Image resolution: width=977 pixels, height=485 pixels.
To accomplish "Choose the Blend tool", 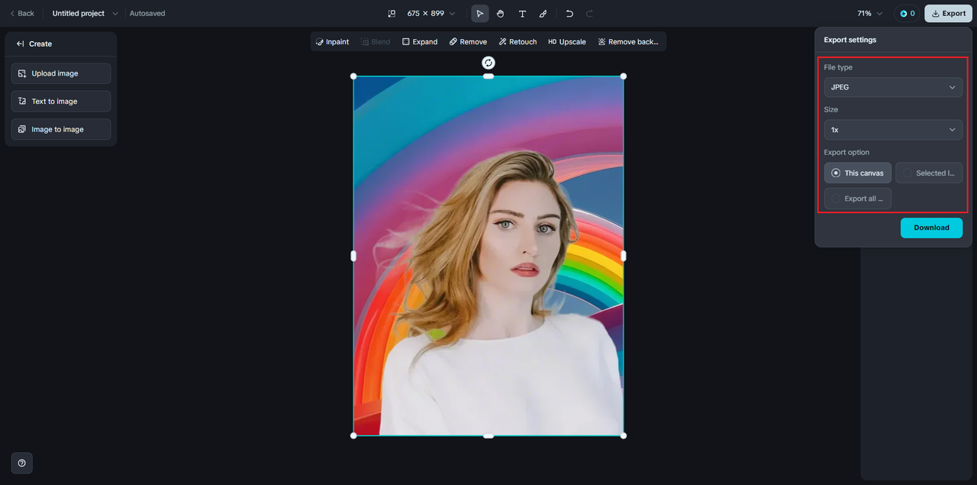I will pos(376,42).
